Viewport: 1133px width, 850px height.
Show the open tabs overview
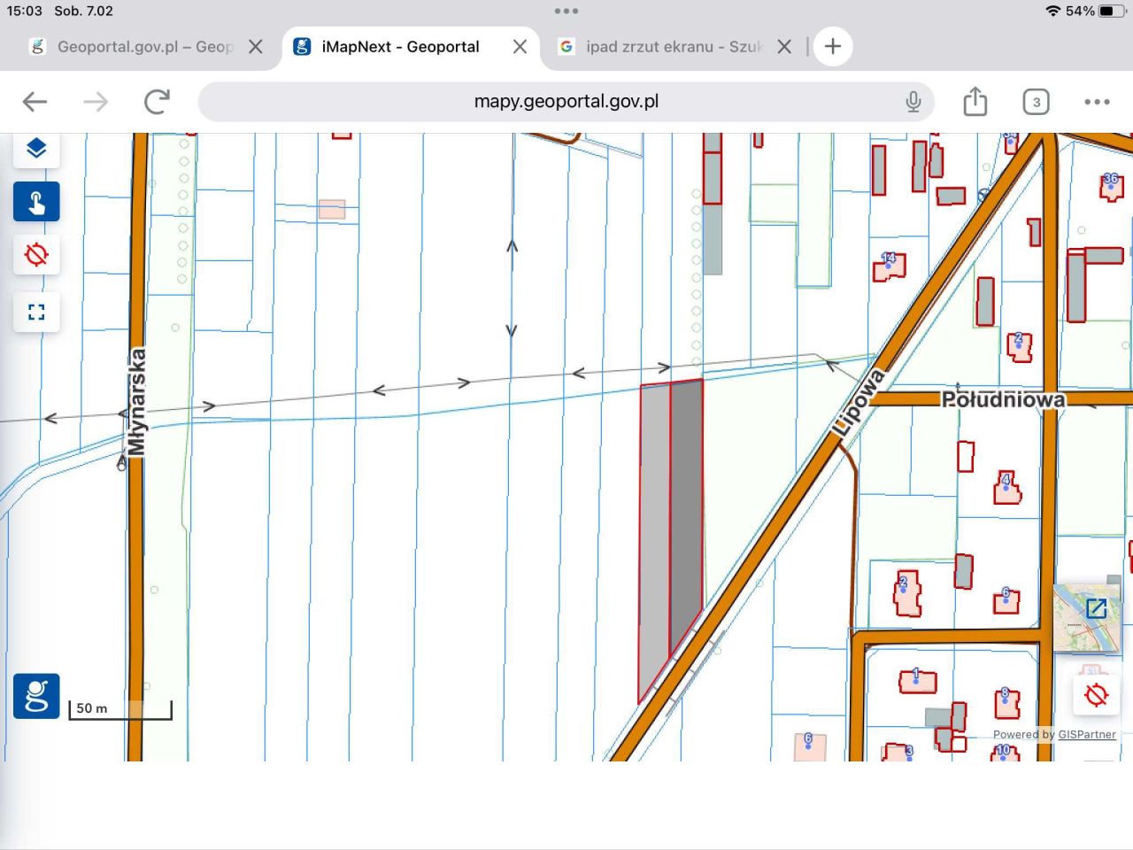pyautogui.click(x=1036, y=102)
